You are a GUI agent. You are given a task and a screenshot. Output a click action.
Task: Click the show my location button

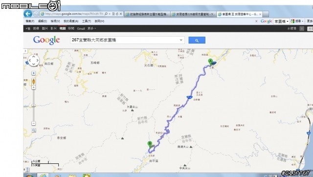[x=34, y=73]
